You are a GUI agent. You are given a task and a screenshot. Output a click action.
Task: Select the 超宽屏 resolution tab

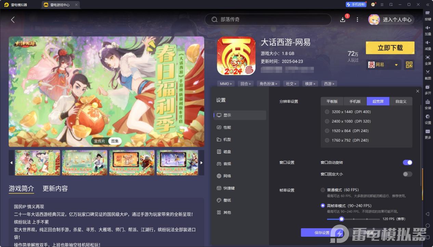378,101
